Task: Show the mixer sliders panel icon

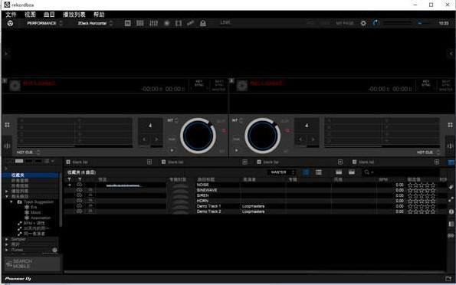Action: [153, 23]
